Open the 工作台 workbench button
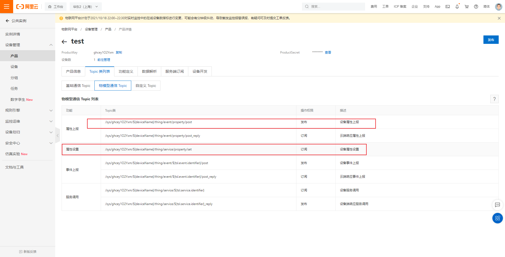Screen dimensions: 505x257 pyautogui.click(x=55, y=7)
